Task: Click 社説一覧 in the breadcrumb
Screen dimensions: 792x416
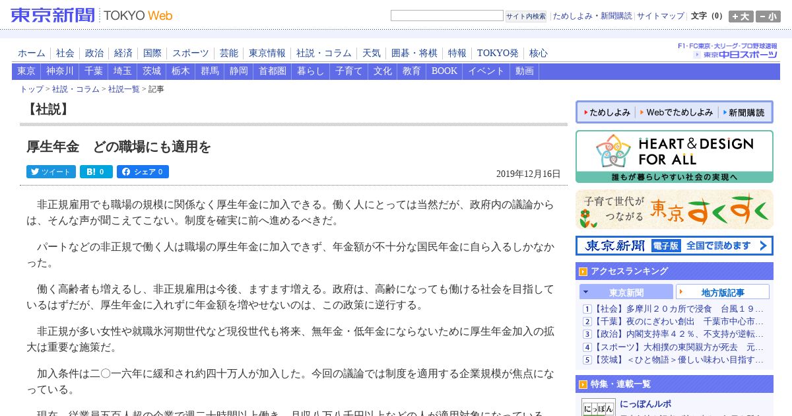Action: (124, 89)
